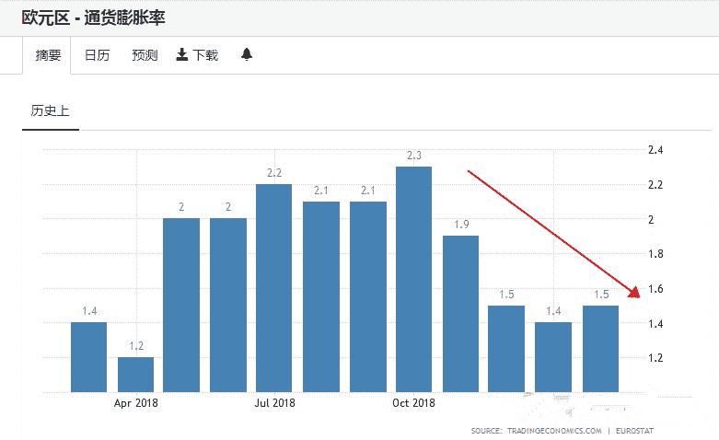Click the bell notification icon
This screenshot has width=719, height=440.
(246, 55)
